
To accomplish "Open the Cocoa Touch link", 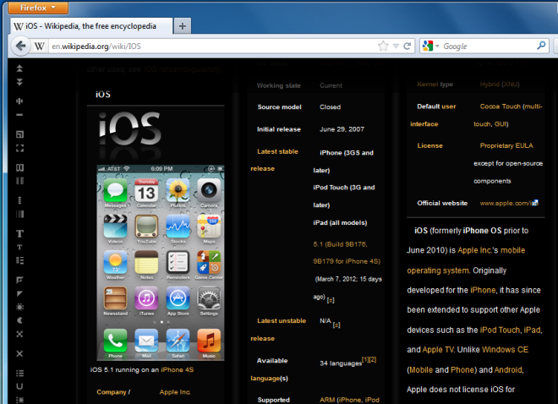I will (x=500, y=106).
